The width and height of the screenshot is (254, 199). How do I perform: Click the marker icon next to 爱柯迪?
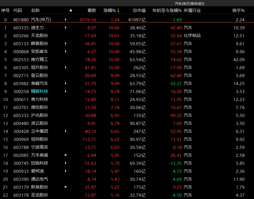pos(66,171)
